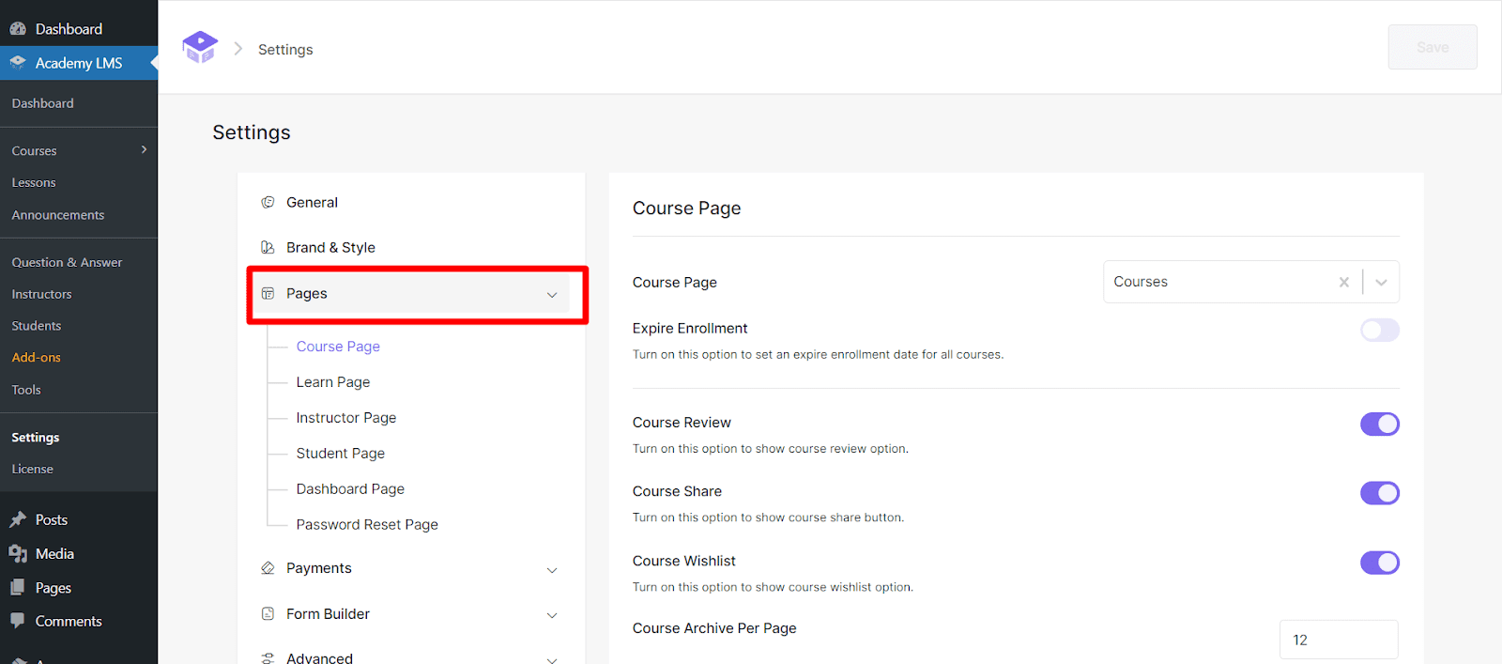This screenshot has height=664, width=1502.
Task: Expand the Form Builder chevron
Action: click(x=552, y=615)
